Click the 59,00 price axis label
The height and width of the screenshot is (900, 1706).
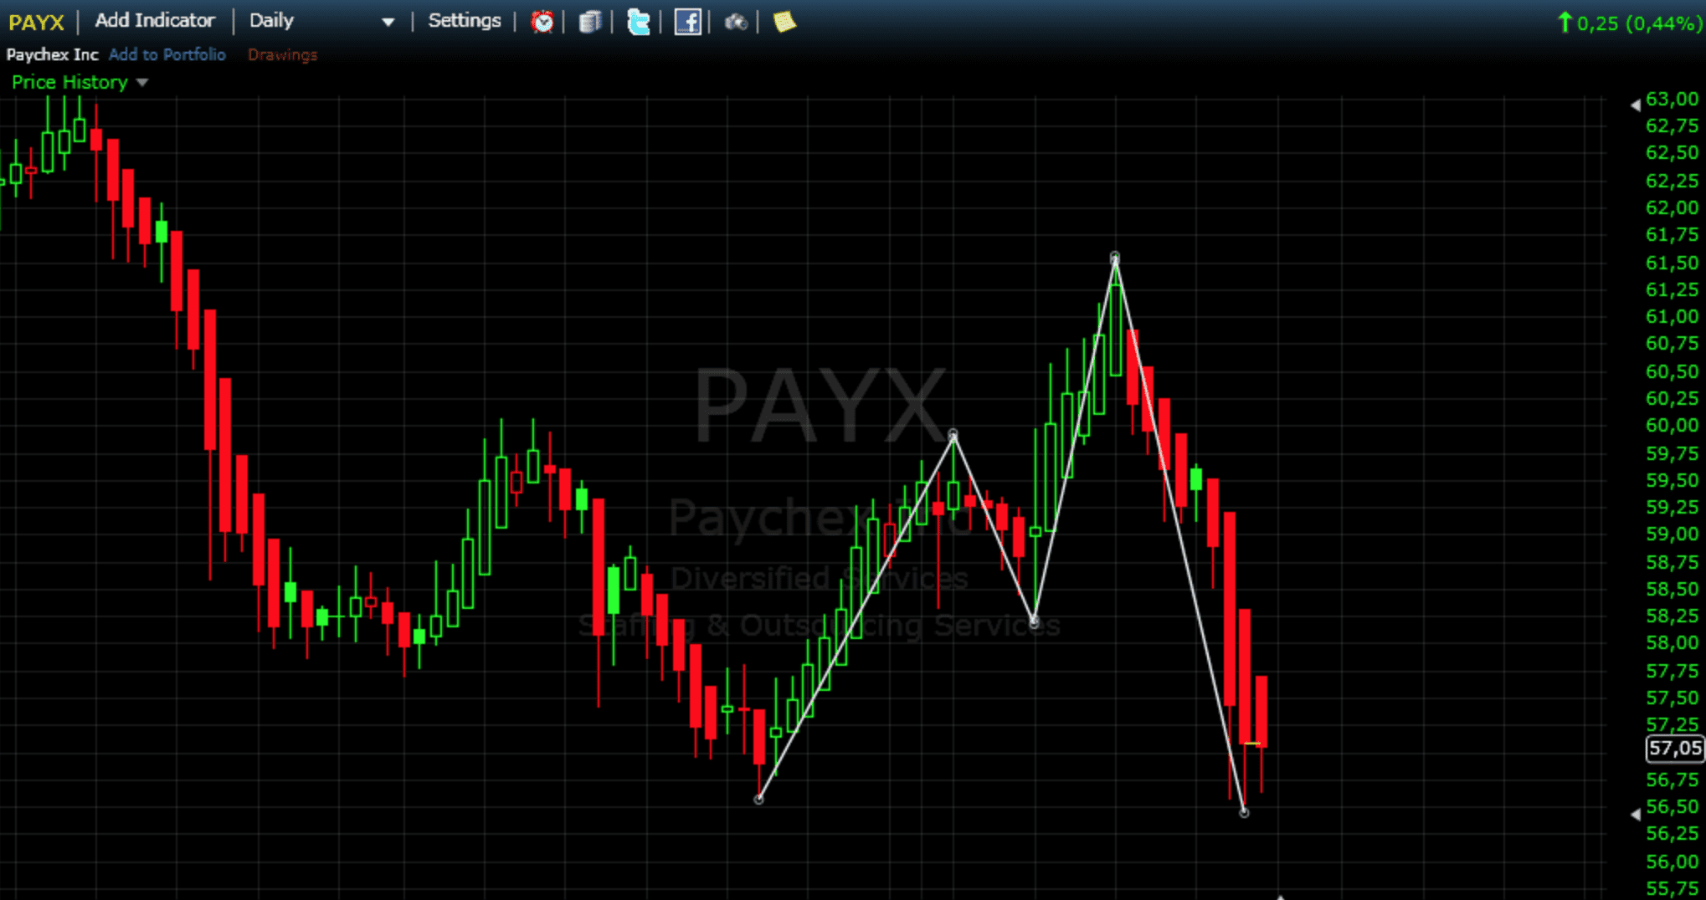tap(1673, 534)
